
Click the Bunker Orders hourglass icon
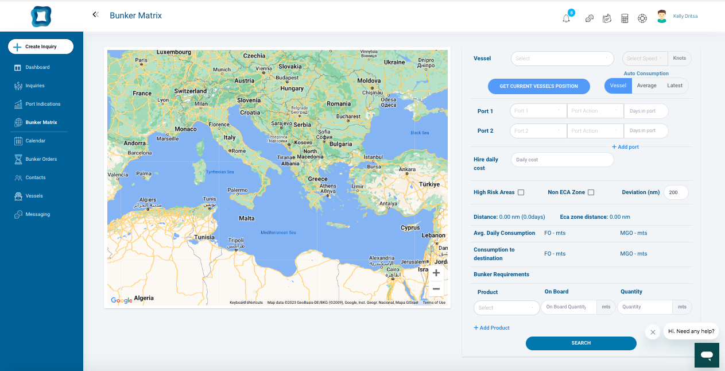point(18,159)
